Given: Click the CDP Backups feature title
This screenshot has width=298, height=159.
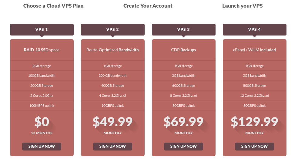Looking at the screenshot, I should click(184, 50).
